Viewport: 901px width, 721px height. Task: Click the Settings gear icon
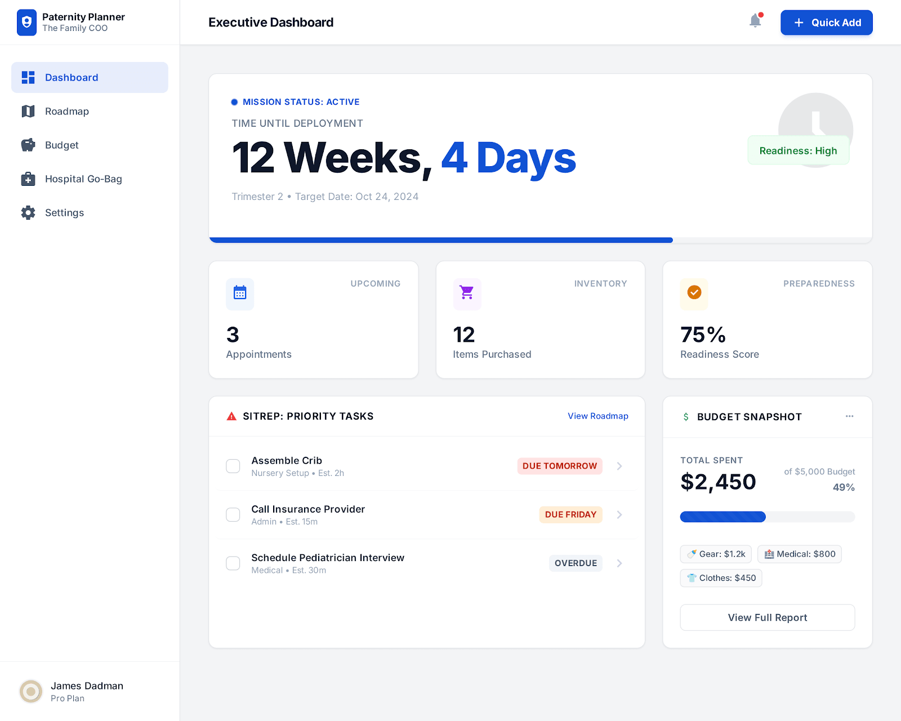pos(28,212)
